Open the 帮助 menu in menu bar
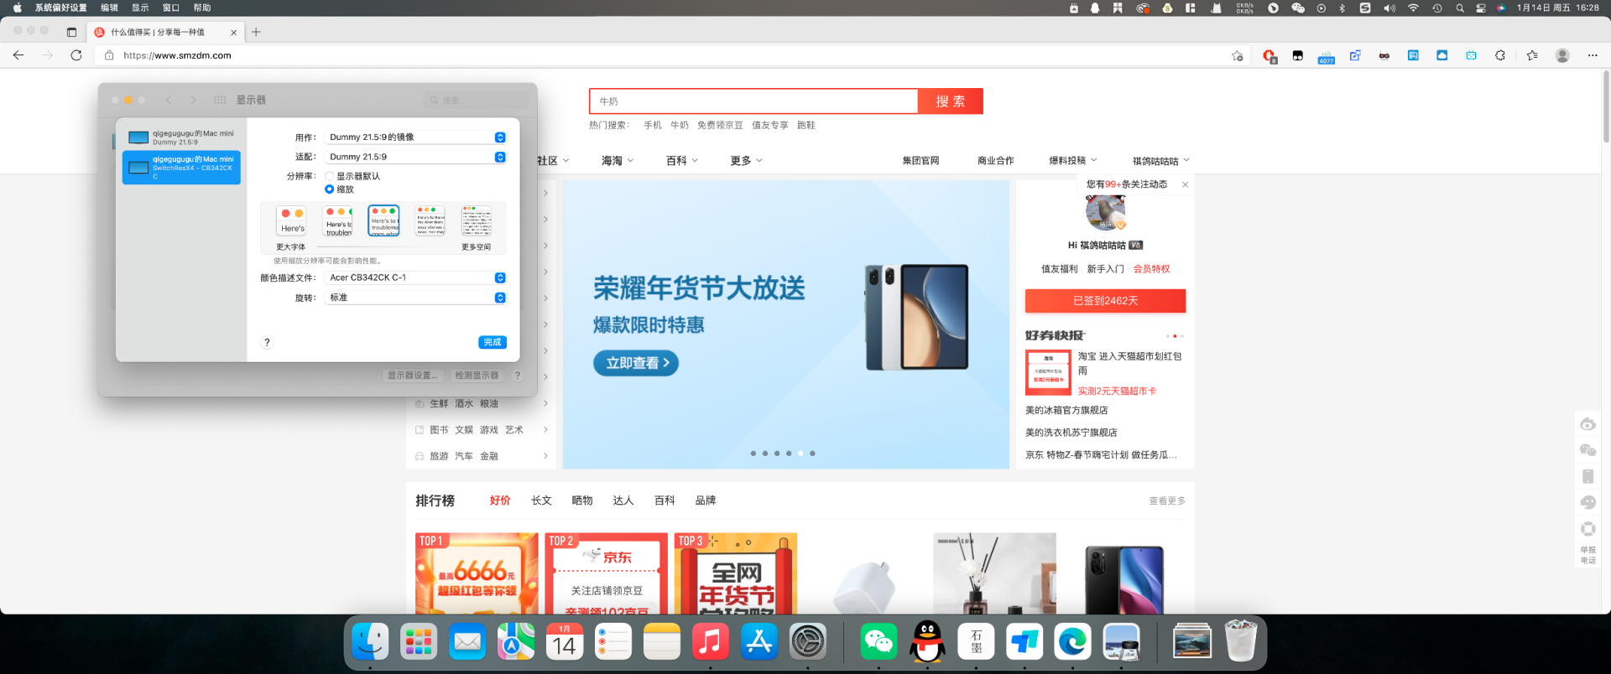Screen dimensions: 1611x674 [x=202, y=8]
